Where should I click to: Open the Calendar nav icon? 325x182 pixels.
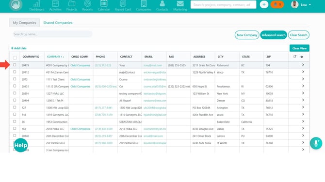click(104, 6)
